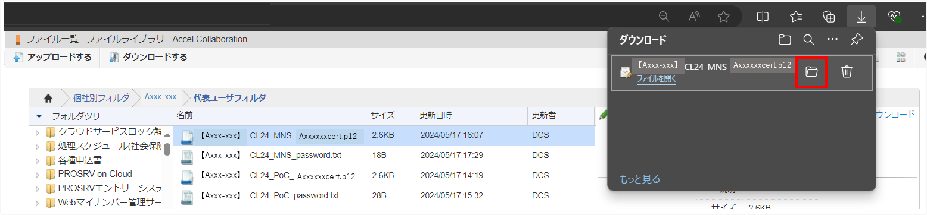Sort by 名前 column header
The height and width of the screenshot is (215, 927).
(269, 116)
